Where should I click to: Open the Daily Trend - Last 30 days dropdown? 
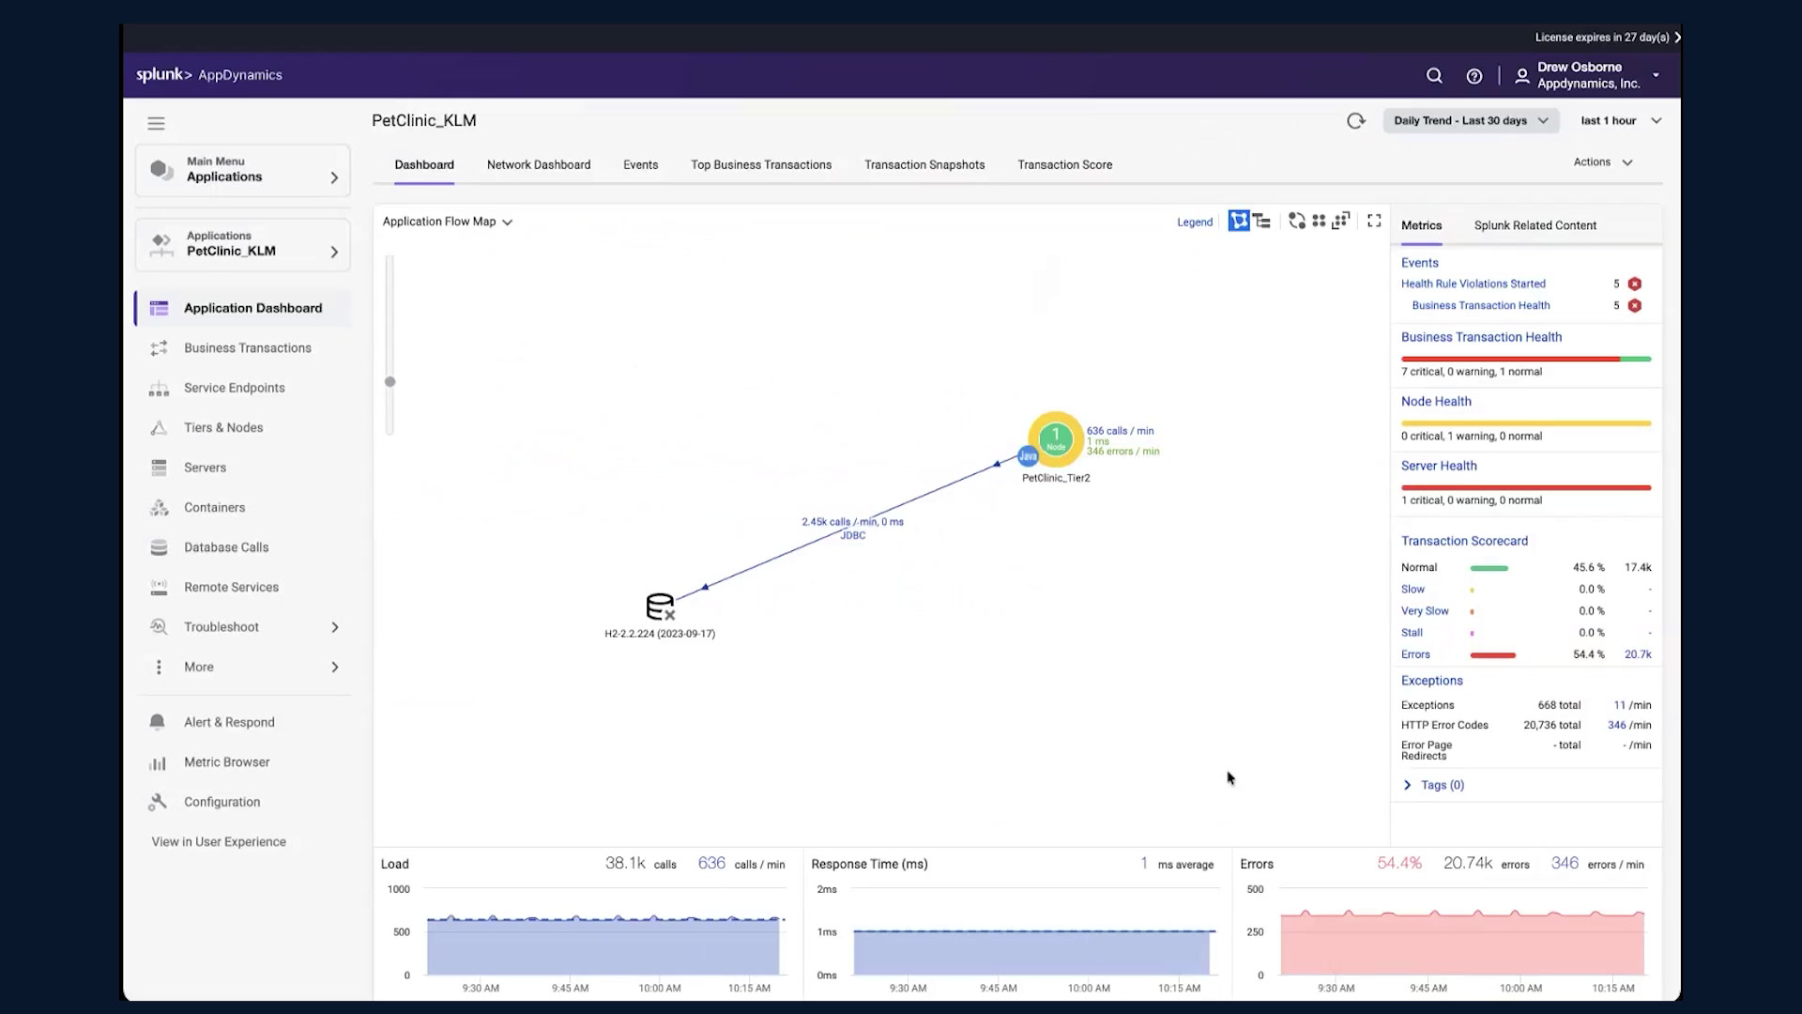(x=1471, y=120)
